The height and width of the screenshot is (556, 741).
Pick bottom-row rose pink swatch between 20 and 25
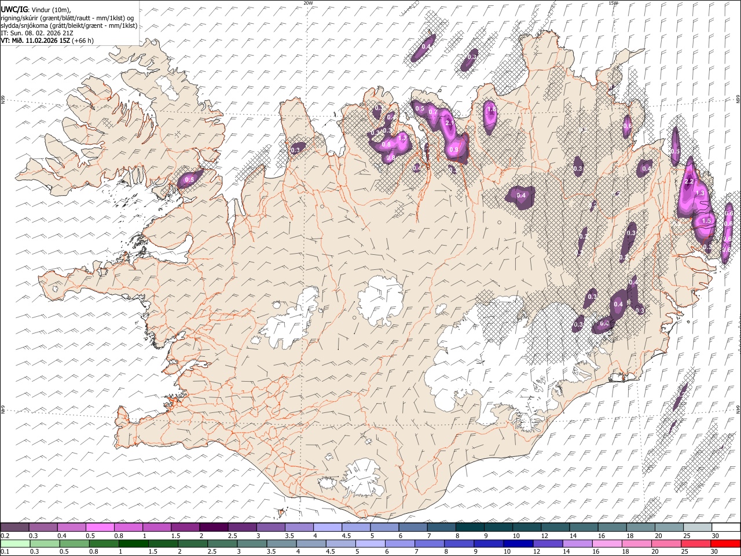coord(666,543)
